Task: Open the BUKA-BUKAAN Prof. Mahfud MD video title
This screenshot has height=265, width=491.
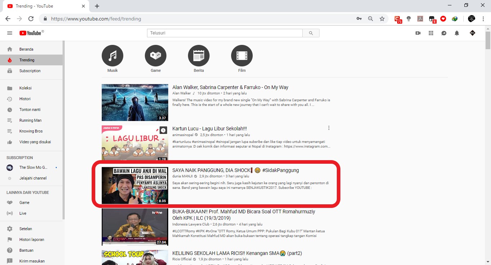Action: pyautogui.click(x=244, y=215)
